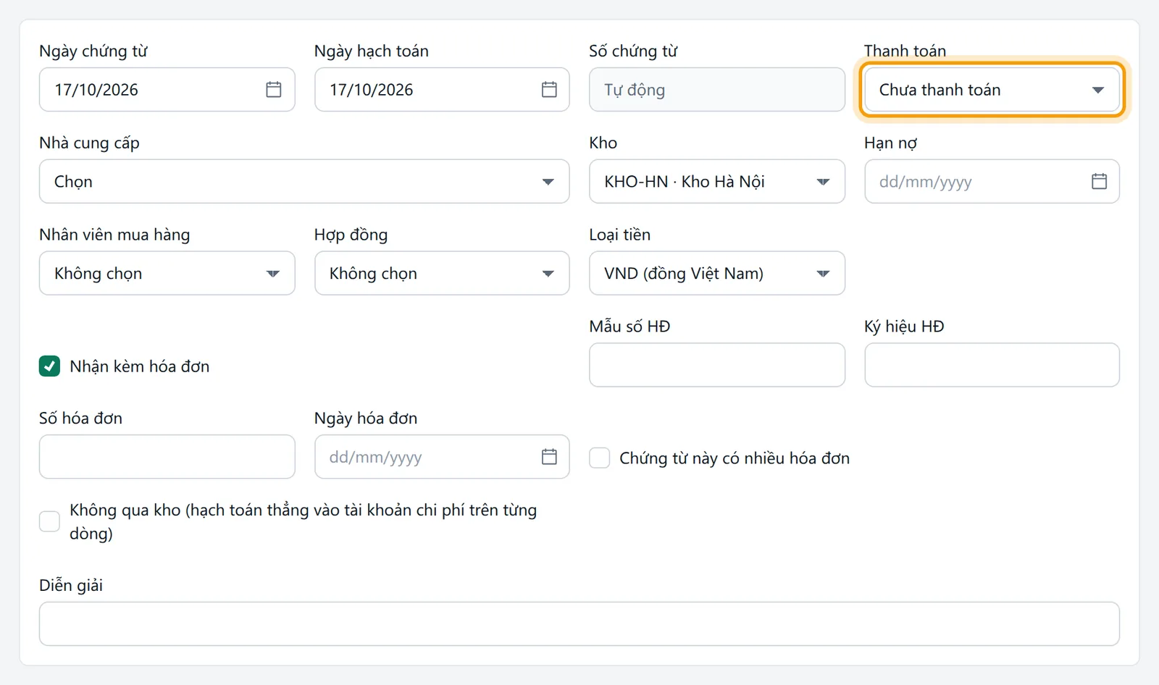Click date text in Ngày hạch toán field
1159x685 pixels.
[x=372, y=90]
